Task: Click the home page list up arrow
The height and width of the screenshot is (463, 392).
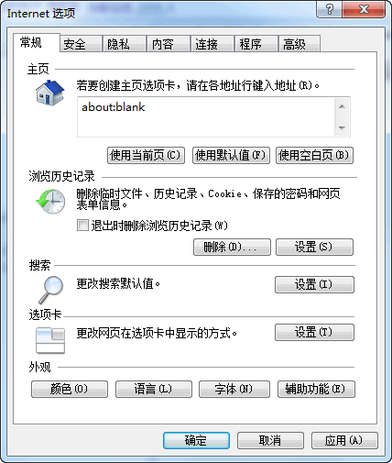Action: coord(342,106)
